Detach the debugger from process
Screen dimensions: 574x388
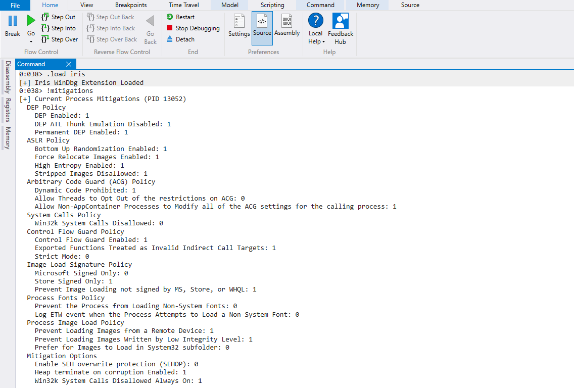[180, 39]
